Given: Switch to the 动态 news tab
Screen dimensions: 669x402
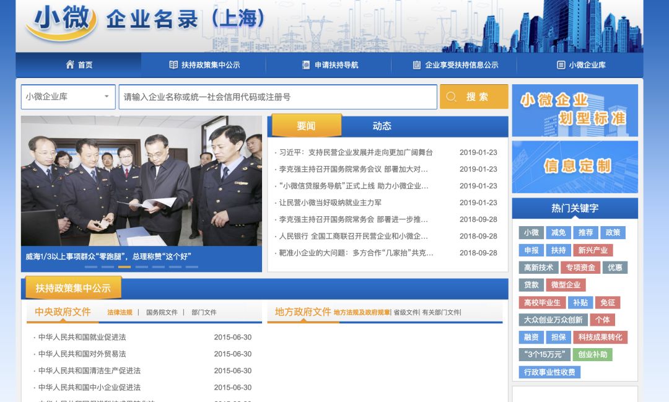Looking at the screenshot, I should (x=385, y=125).
